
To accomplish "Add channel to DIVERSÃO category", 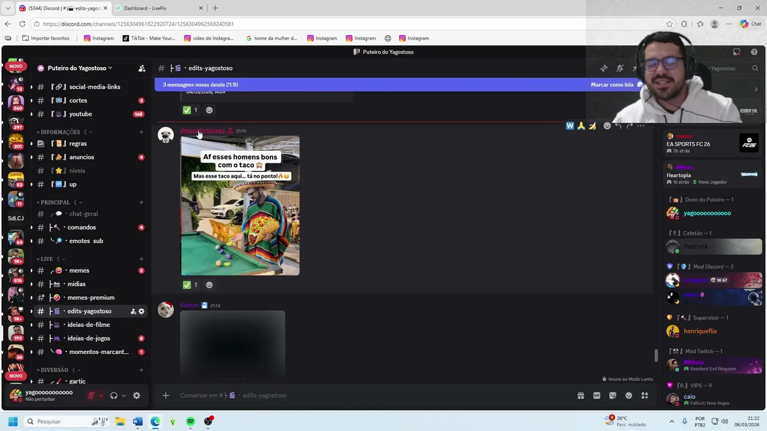I will (x=141, y=370).
